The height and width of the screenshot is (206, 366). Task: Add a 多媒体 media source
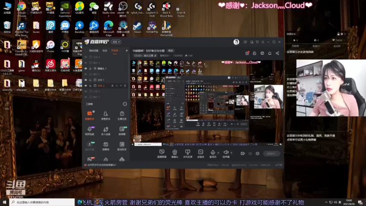200,154
